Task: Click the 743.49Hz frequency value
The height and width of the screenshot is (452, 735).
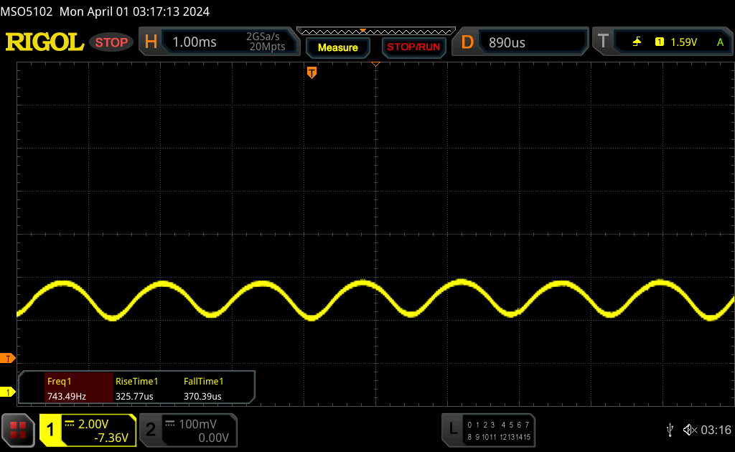Action: [67, 396]
